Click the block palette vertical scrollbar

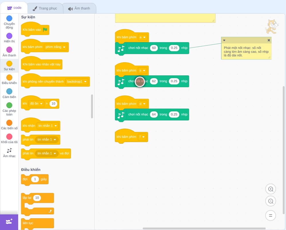point(92,106)
